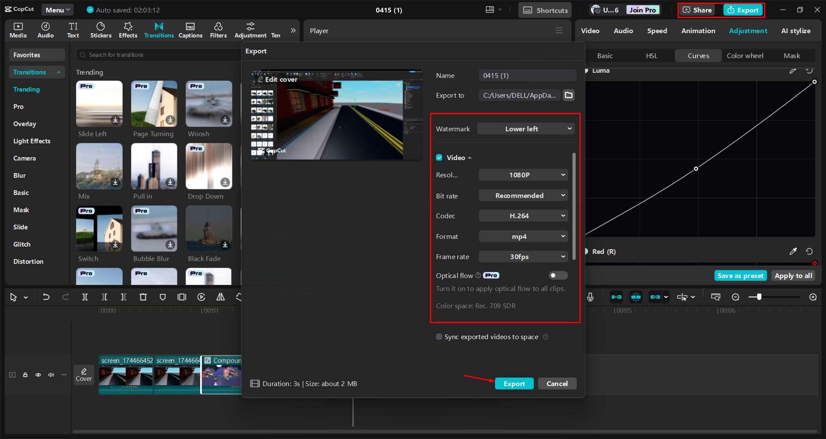The height and width of the screenshot is (439, 826).
Task: Lock the main timeline track
Action: point(25,375)
